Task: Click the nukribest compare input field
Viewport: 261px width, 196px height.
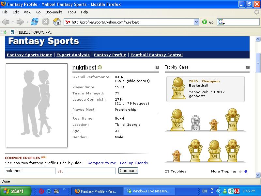Action: (30, 171)
